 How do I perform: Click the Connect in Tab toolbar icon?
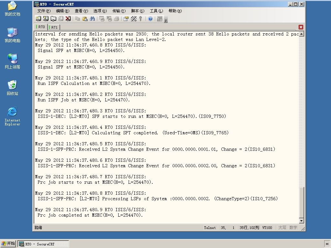pos(53,19)
